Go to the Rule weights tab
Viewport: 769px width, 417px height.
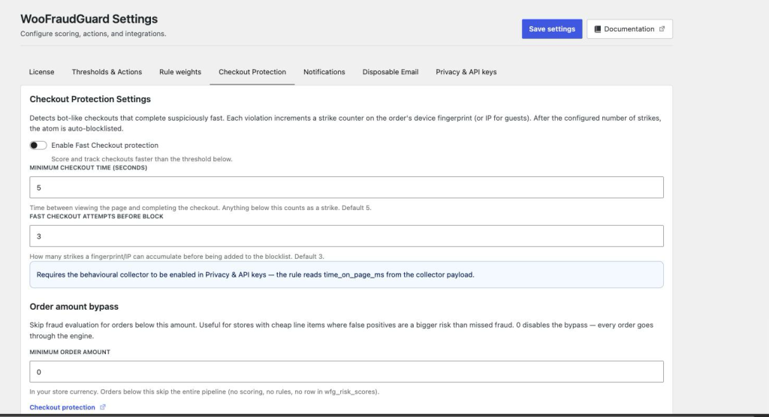pyautogui.click(x=180, y=72)
